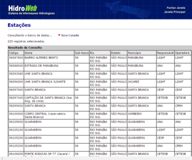Open station code 58105200
Image resolution: width=192 pixels, height=160 pixels.
pyautogui.click(x=16, y=138)
